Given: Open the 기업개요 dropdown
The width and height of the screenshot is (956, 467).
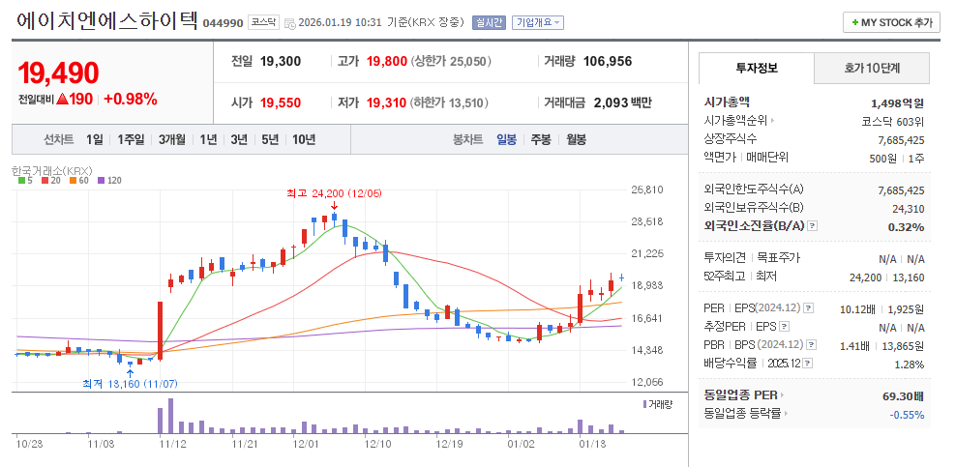Looking at the screenshot, I should point(537,22).
